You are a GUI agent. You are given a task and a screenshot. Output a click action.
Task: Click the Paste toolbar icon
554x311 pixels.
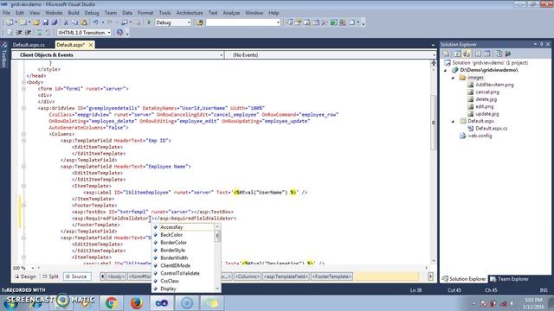[84, 22]
